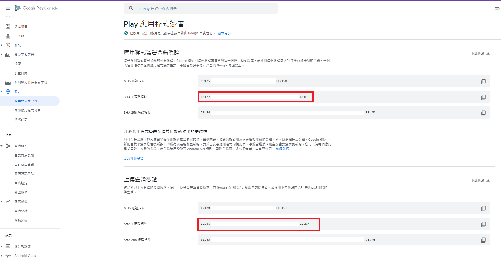Click the Android Vitals pulse icon
This screenshot has width=501, height=260.
[x=8, y=256]
